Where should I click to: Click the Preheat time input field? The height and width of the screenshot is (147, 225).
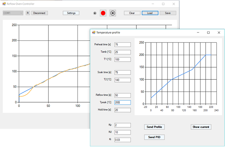point(123,45)
